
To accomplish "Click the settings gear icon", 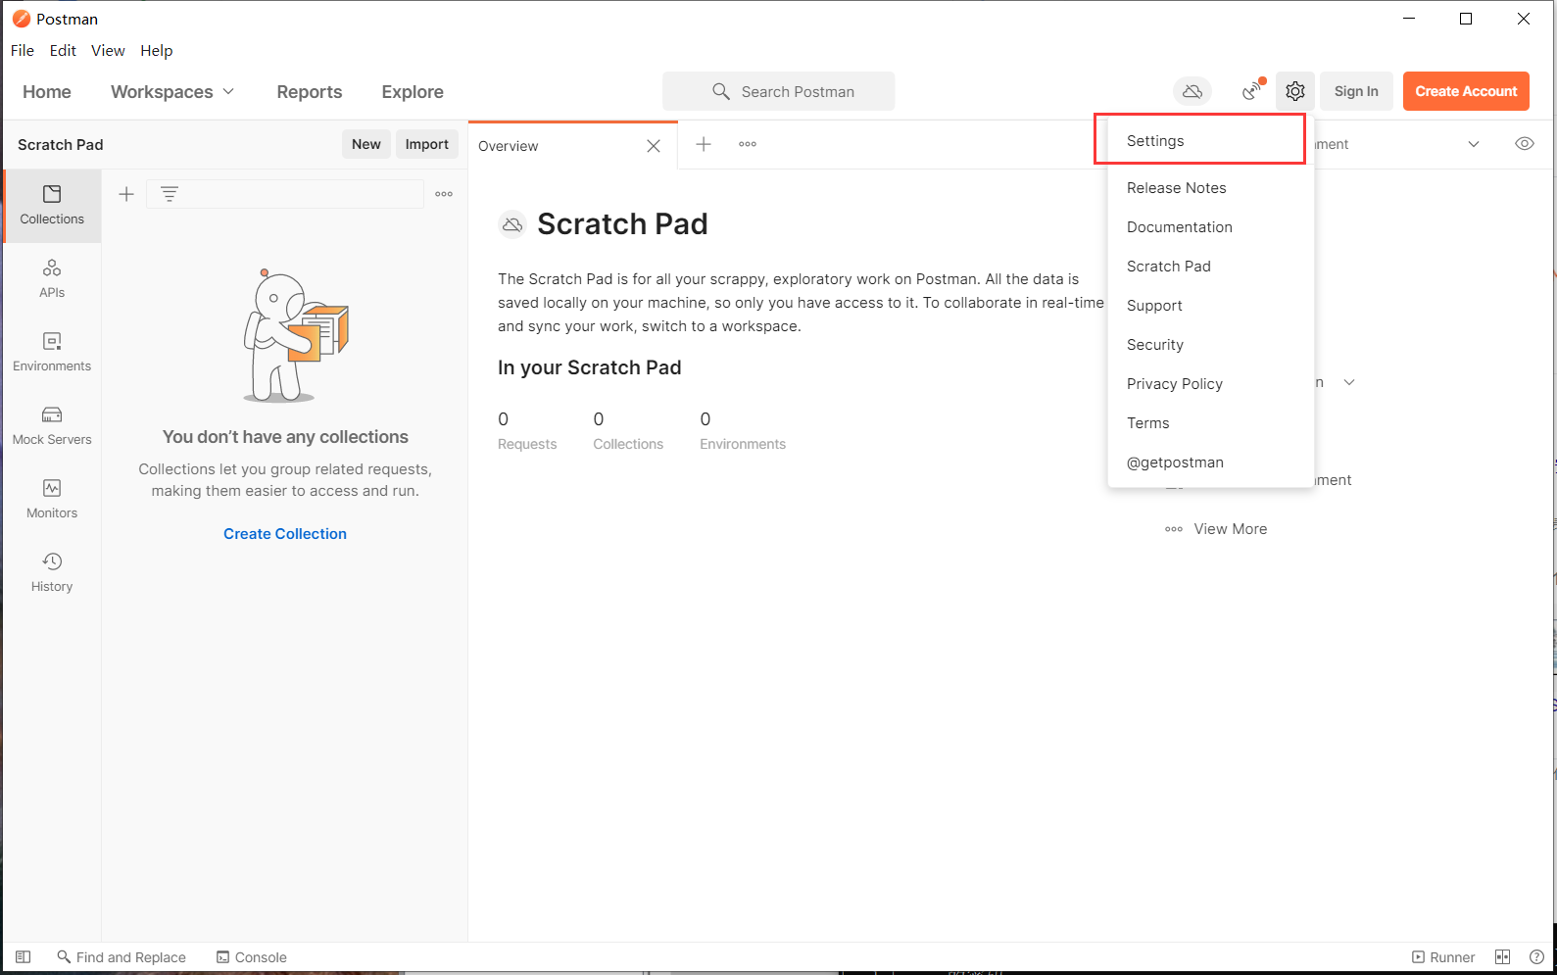I will coord(1295,91).
